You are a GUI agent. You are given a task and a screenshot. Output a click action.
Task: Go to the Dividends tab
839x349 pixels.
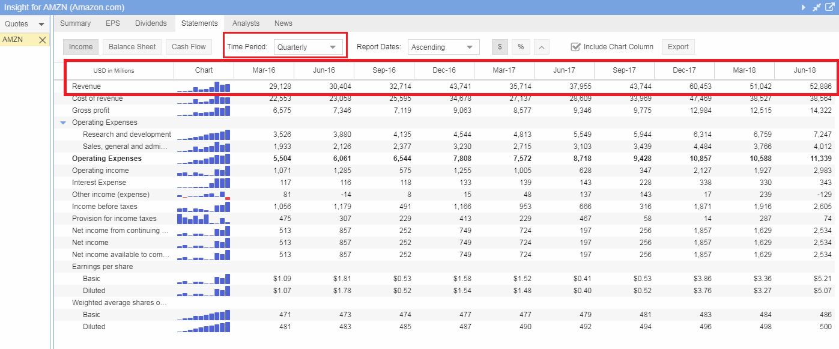151,23
